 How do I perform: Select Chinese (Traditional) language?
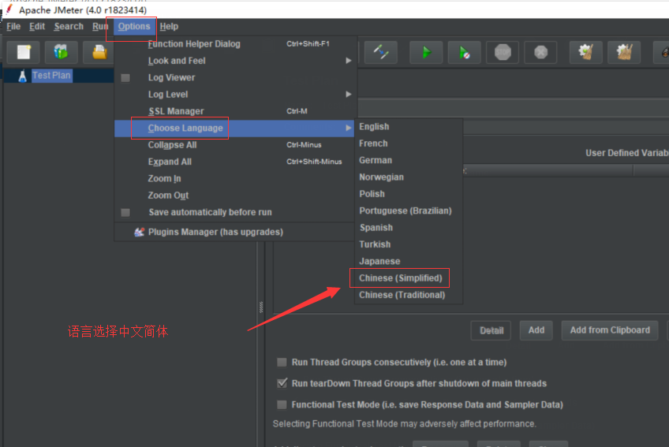click(x=409, y=295)
